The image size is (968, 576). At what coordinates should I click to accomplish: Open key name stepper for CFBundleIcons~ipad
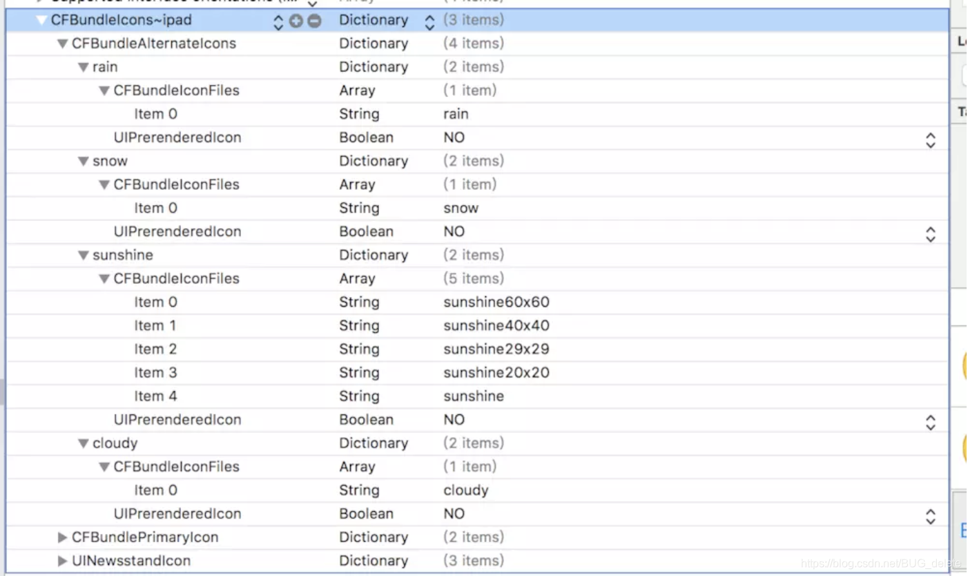(278, 21)
